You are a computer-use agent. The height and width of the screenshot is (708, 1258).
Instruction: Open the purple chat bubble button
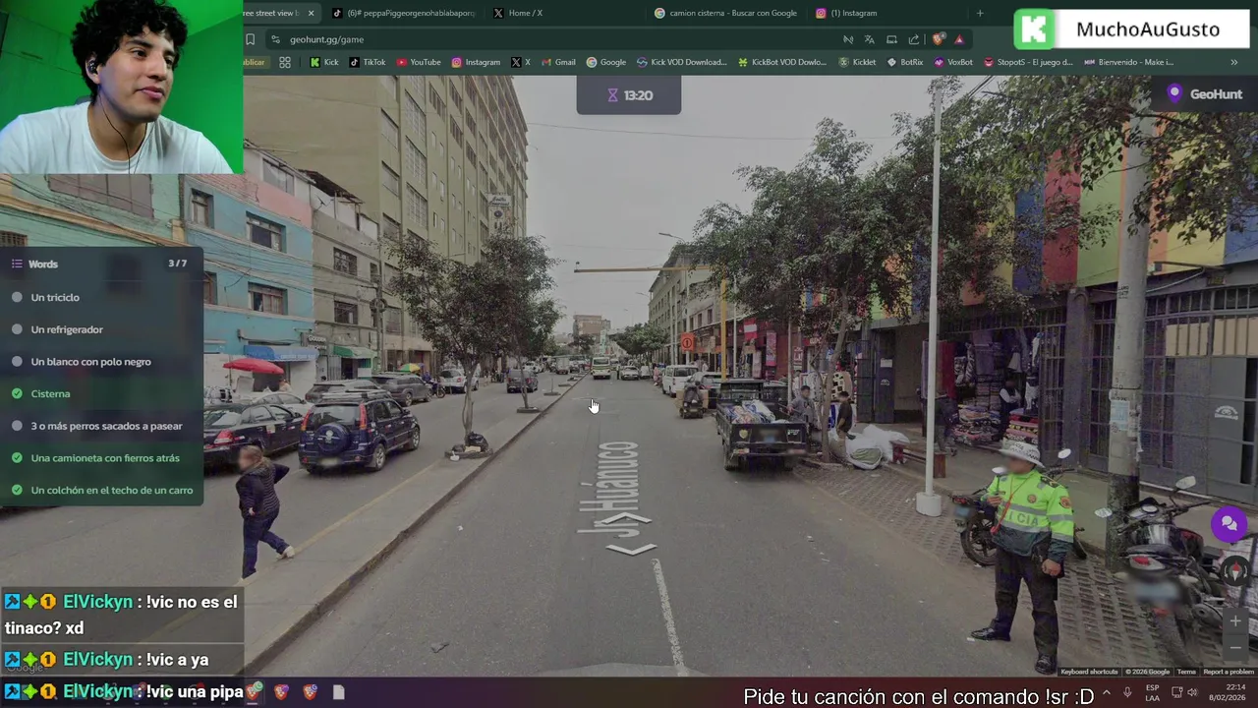(x=1229, y=524)
